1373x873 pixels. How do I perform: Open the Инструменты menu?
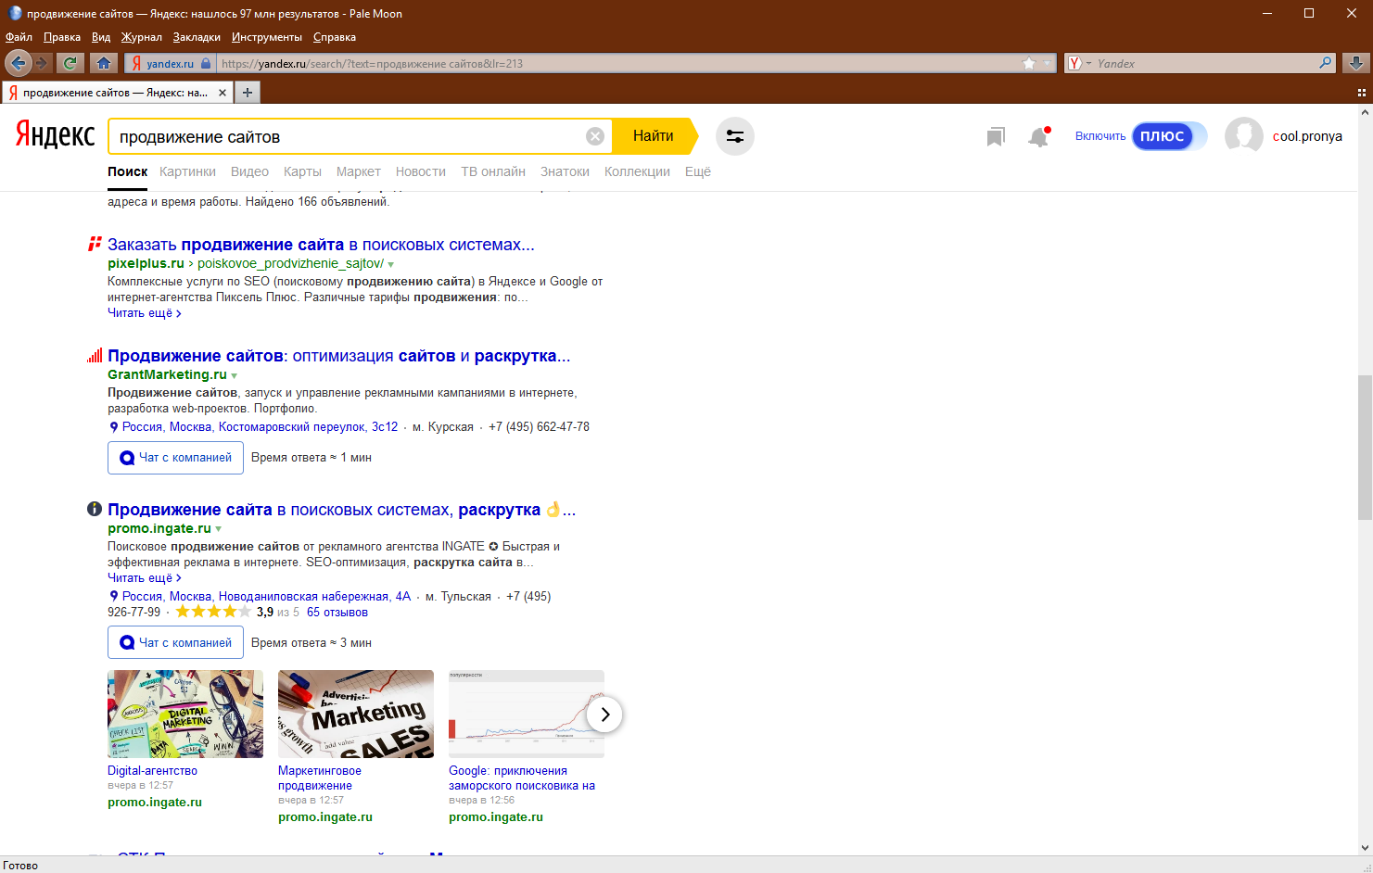tap(267, 37)
